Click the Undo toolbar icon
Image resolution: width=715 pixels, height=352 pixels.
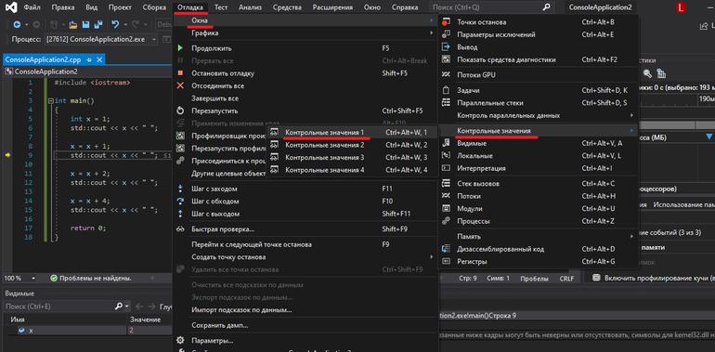coord(115,25)
